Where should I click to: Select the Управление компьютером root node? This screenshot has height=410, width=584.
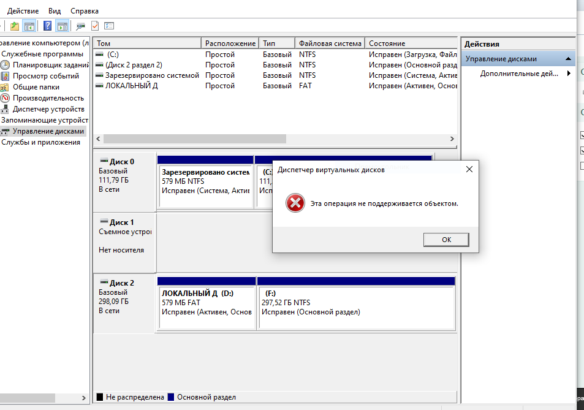44,43
